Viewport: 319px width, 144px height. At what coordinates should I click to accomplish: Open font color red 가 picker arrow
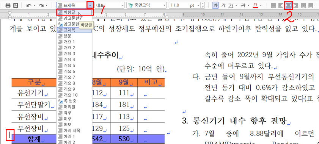tap(261, 5)
